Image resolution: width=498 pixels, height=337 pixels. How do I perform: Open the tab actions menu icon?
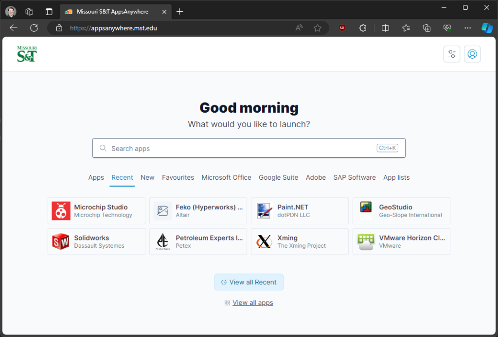[x=49, y=12]
